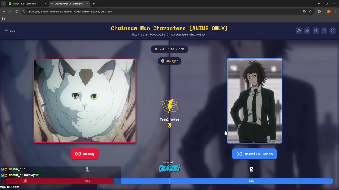Image resolution: width=339 pixels, height=190 pixels.
Task: Click the translate page icon
Action: [x=305, y=12]
